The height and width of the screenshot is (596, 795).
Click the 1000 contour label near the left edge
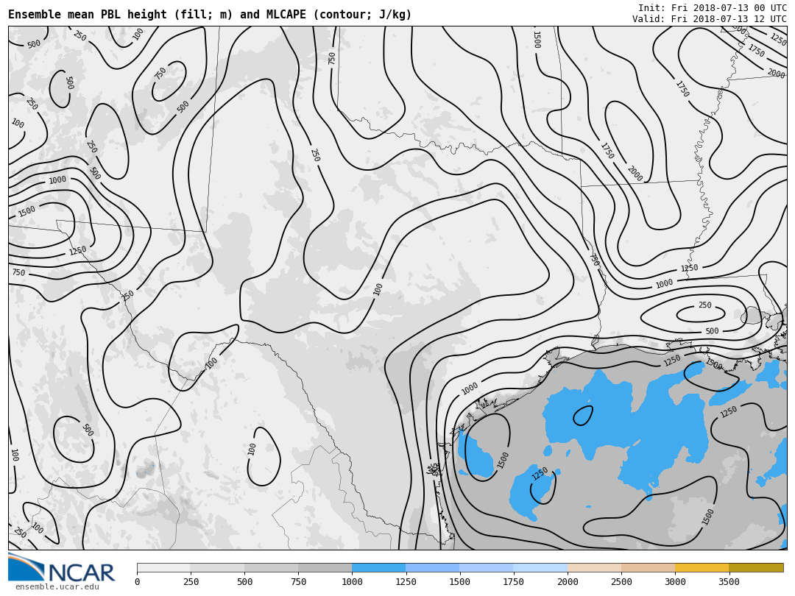pos(57,180)
